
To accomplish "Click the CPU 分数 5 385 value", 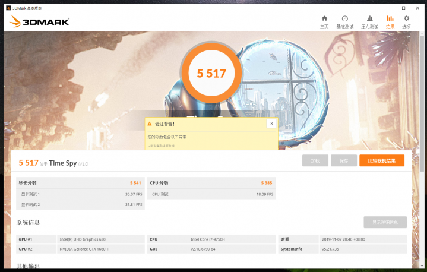I will pyautogui.click(x=267, y=183).
